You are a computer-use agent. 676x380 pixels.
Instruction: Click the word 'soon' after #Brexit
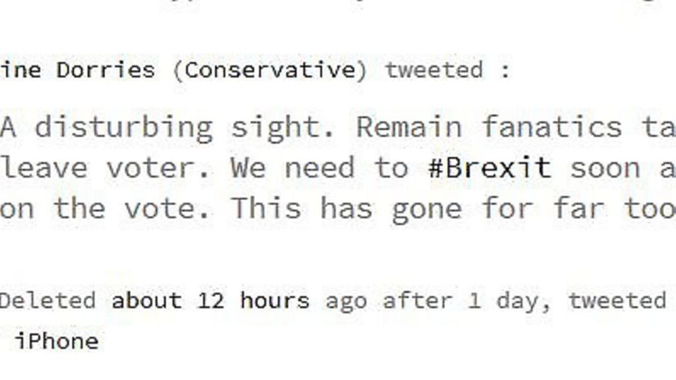(605, 168)
